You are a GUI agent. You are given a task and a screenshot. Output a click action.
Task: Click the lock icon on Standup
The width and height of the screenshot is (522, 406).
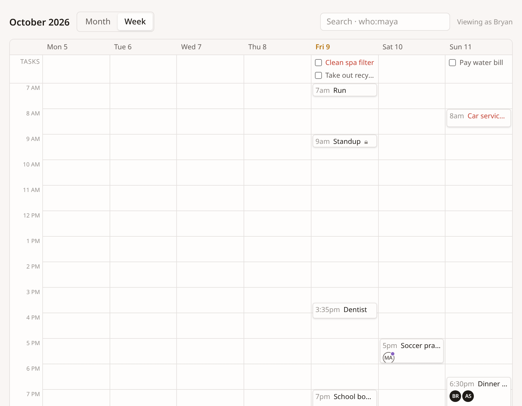point(366,142)
